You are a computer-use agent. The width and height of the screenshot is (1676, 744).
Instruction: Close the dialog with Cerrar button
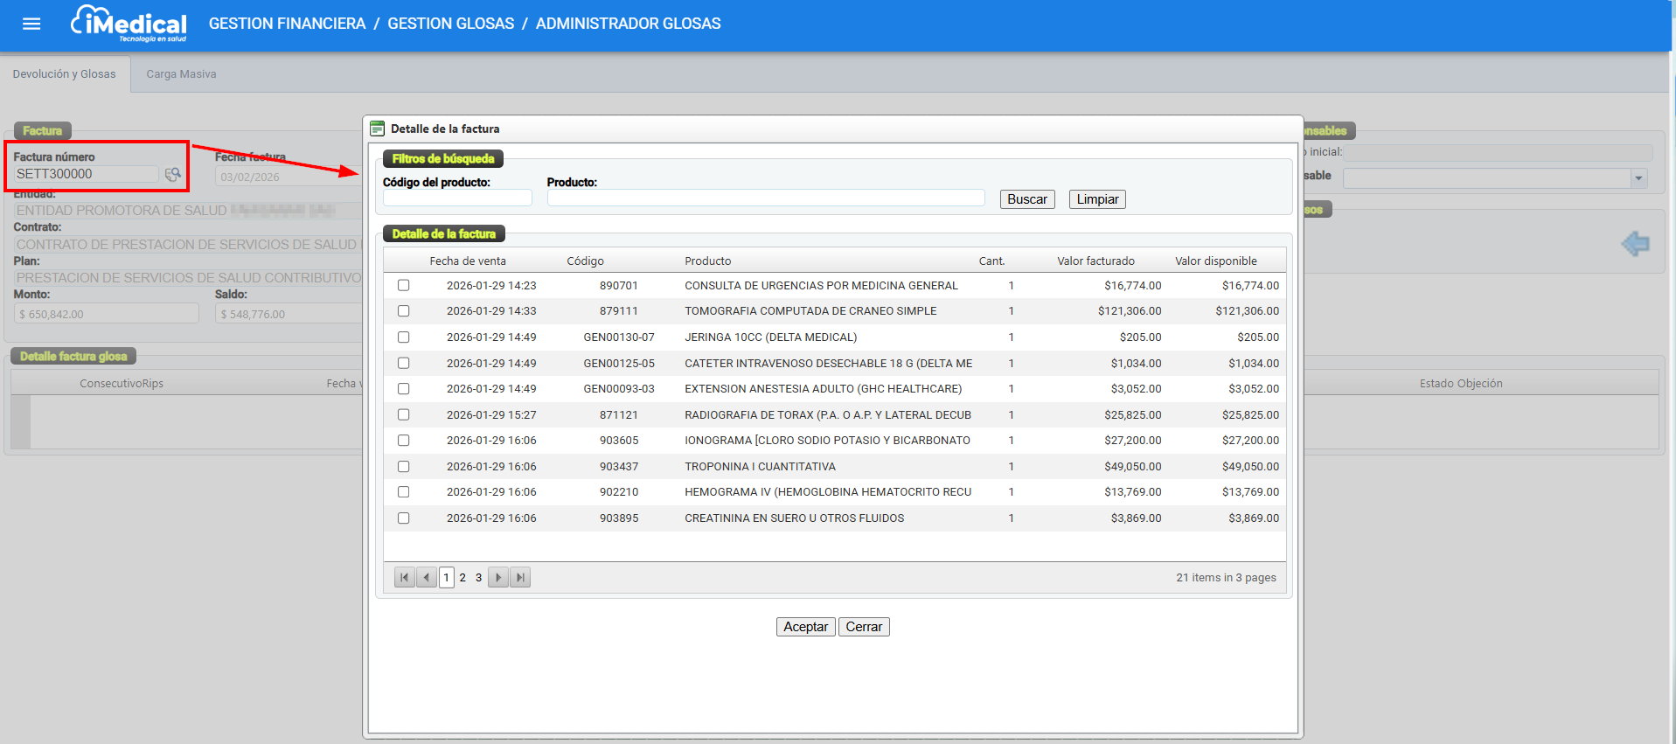point(864,627)
